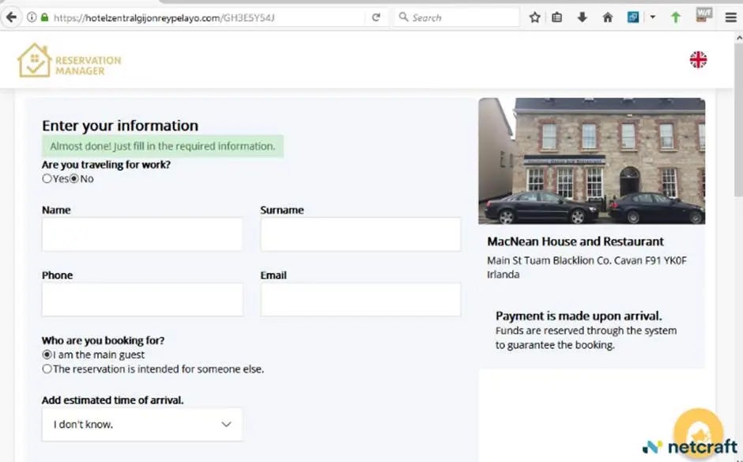Open downloads via the download arrow icon
This screenshot has height=462, width=743.
tap(583, 17)
